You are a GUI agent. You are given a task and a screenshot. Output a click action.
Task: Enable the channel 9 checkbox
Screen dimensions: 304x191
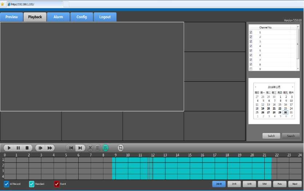tap(250, 69)
